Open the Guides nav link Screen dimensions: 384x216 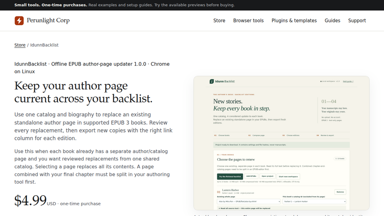pyautogui.click(x=332, y=20)
